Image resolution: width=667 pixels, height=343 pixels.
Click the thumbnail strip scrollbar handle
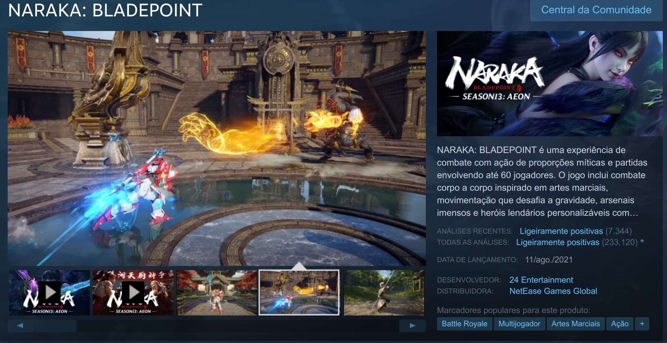pos(55,326)
